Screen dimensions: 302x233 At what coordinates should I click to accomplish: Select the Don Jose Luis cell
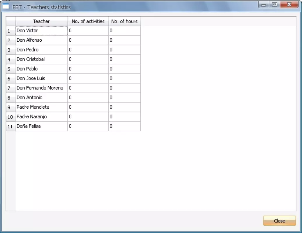pyautogui.click(x=41, y=78)
